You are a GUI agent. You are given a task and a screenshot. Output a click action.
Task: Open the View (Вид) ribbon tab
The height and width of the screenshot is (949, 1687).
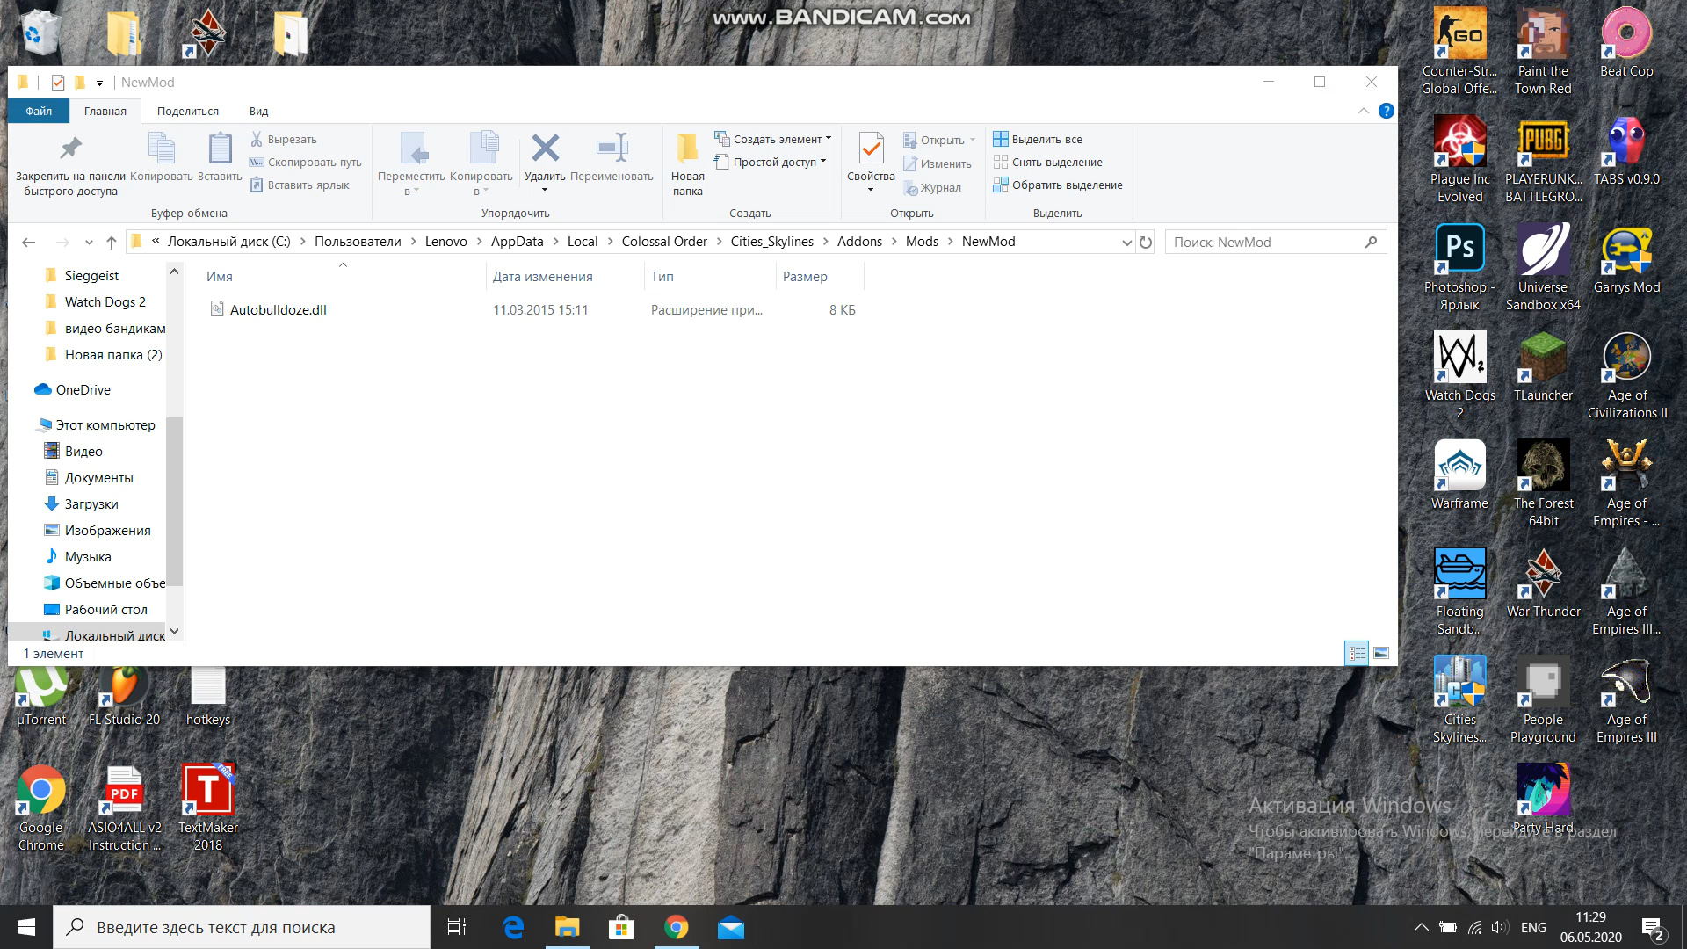click(x=258, y=111)
